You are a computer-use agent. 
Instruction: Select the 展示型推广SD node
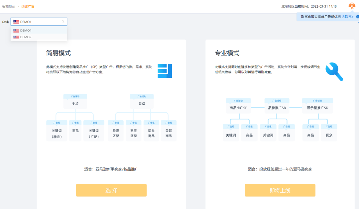point(317,107)
